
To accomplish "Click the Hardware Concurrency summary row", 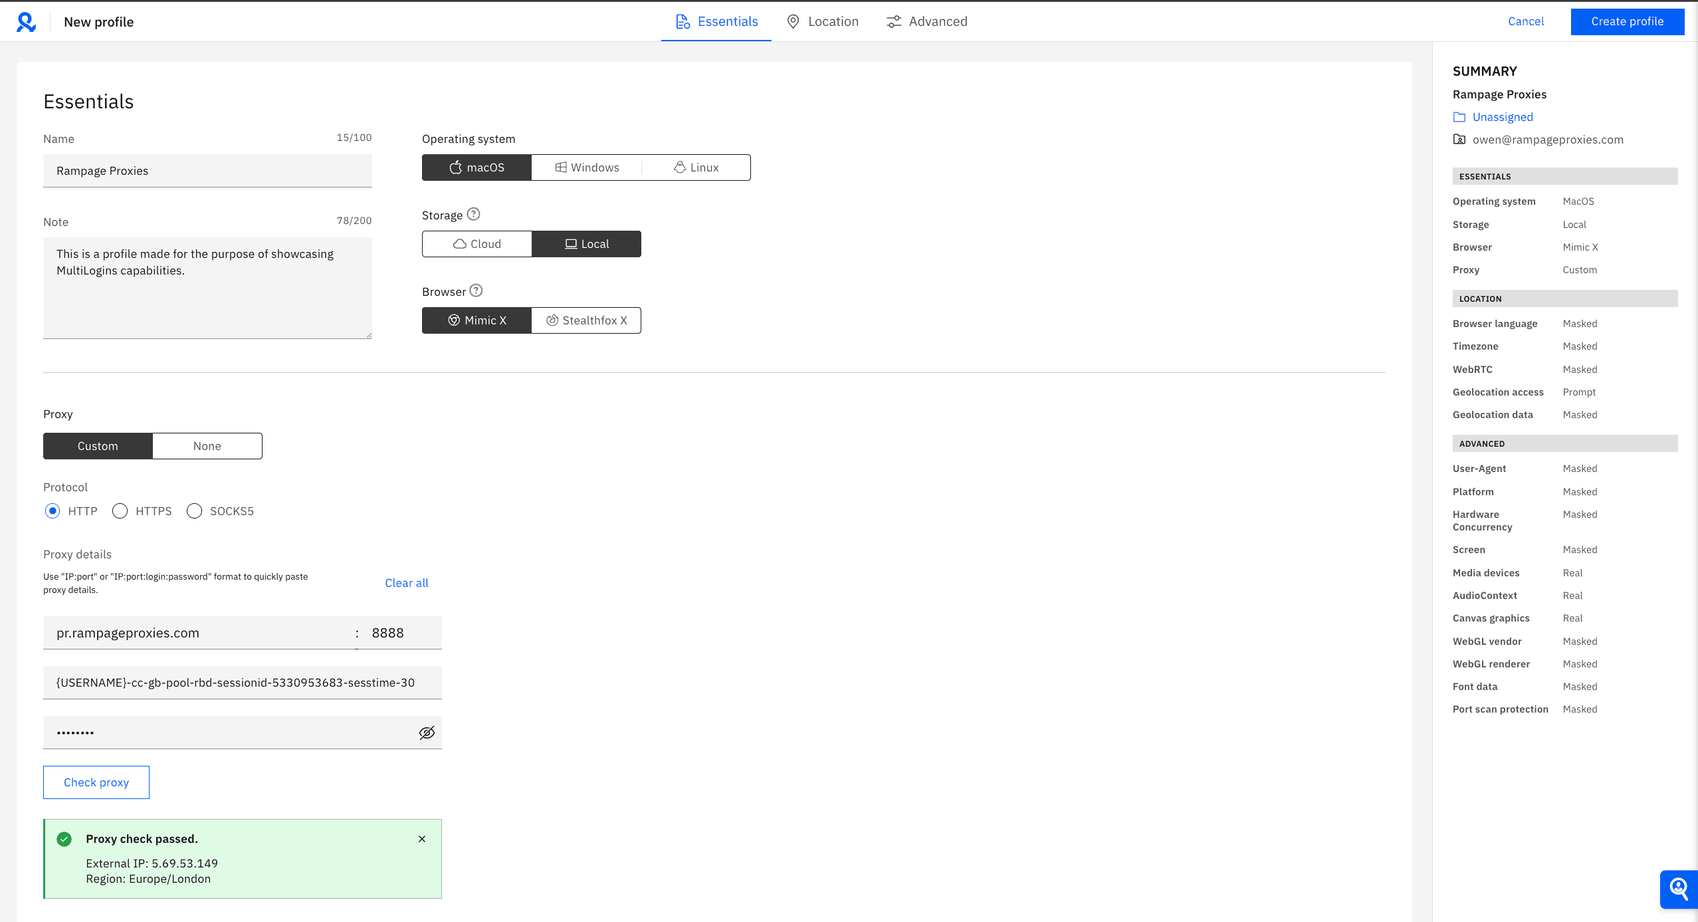I will (1565, 520).
